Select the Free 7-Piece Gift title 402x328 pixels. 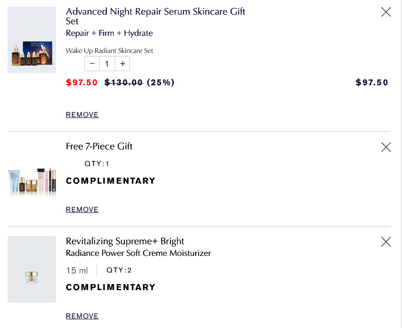(x=99, y=146)
